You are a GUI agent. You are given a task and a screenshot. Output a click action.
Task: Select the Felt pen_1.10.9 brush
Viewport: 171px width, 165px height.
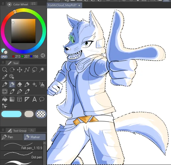click(21, 146)
